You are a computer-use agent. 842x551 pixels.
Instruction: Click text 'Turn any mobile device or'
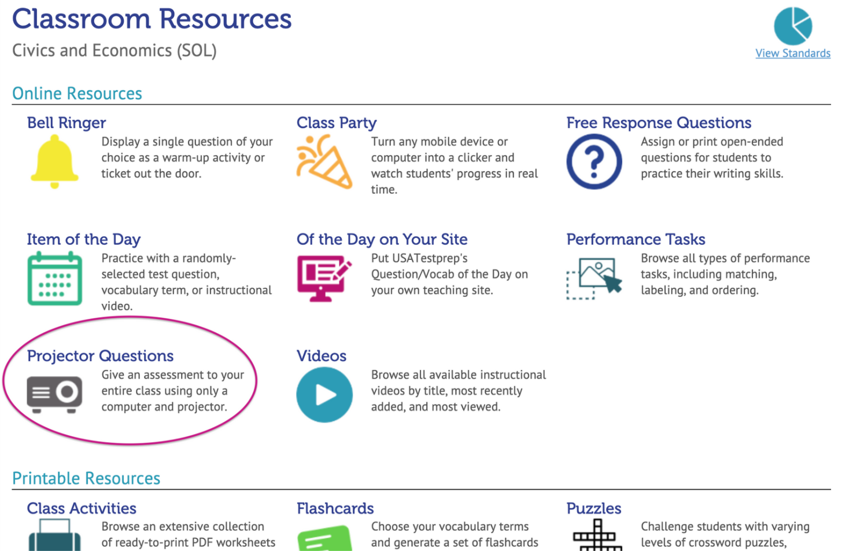point(440,142)
